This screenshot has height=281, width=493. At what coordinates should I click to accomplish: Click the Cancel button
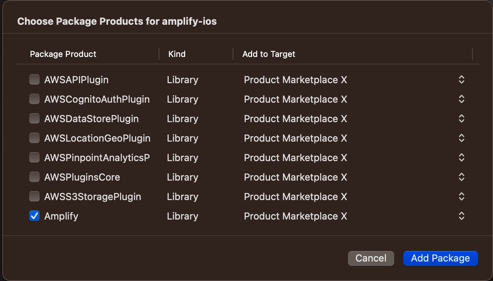click(371, 258)
